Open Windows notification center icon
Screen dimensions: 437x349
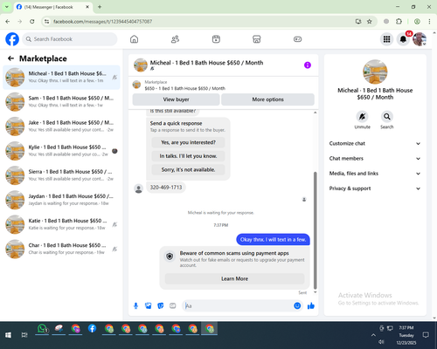[426, 335]
